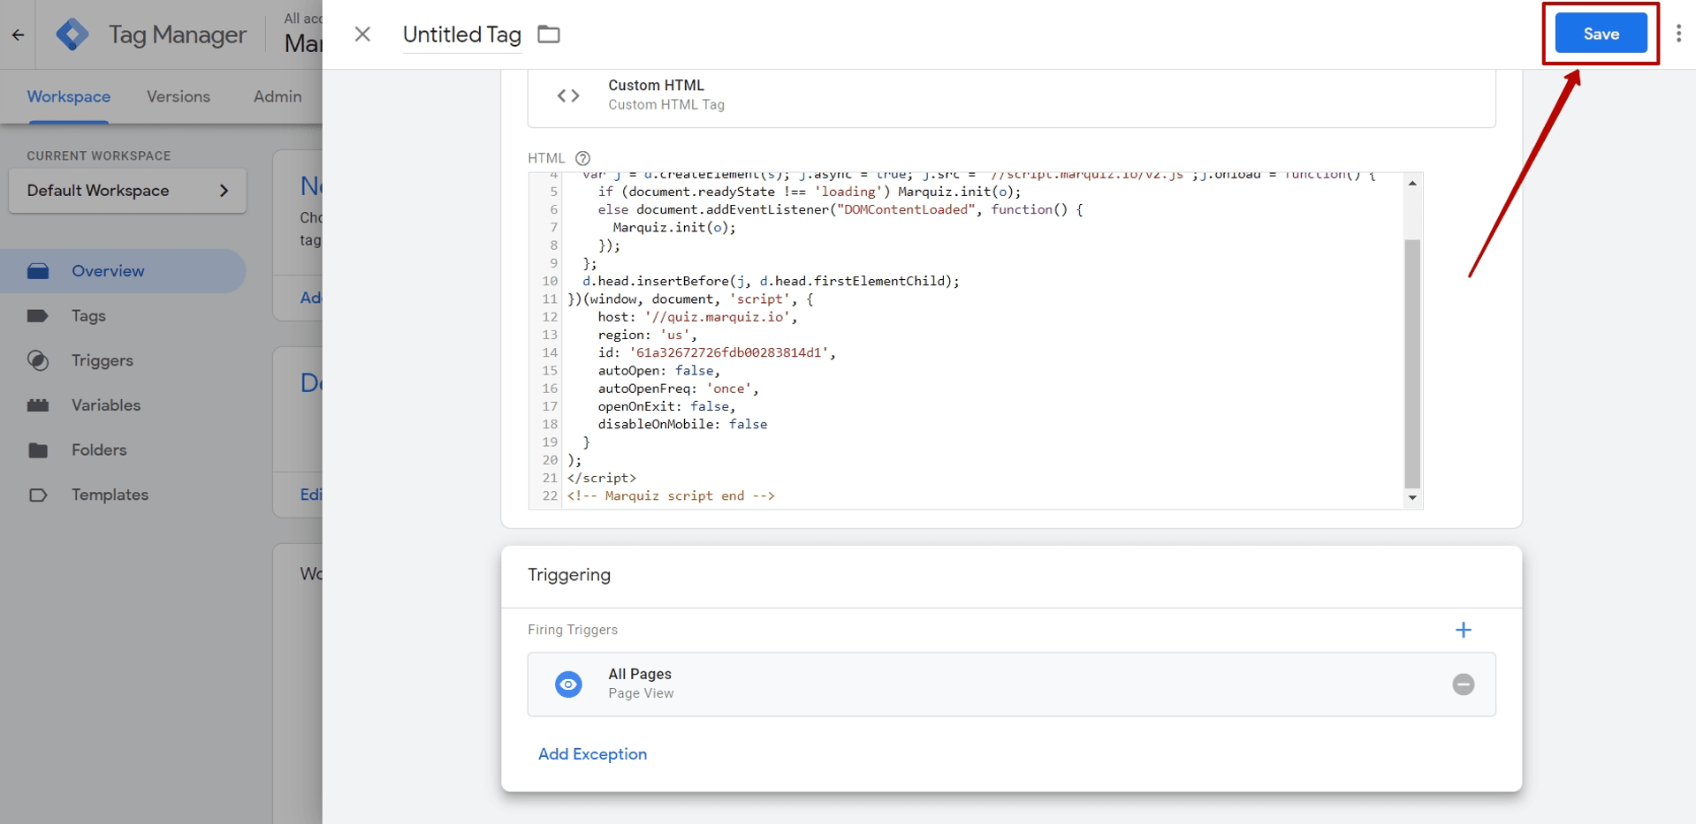Add a firing trigger with plus icon
Screen dimensions: 1696x824
tap(1464, 630)
